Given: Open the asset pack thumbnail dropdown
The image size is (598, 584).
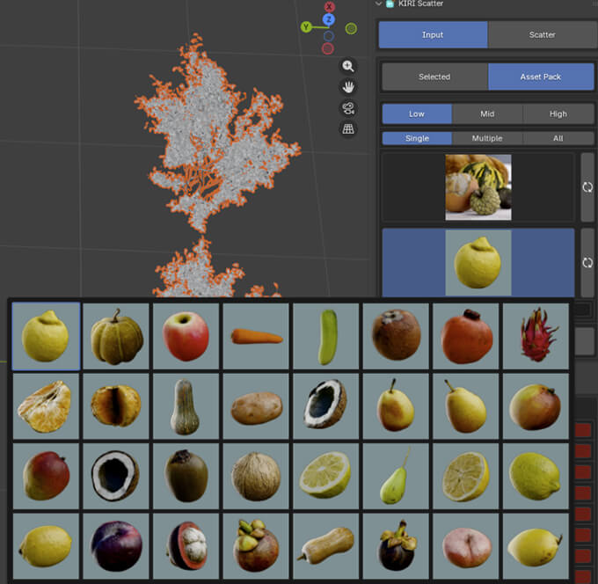Looking at the screenshot, I should (x=478, y=186).
